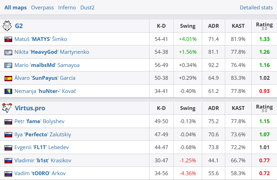This screenshot has height=180, width=277.
Task: Click the Spanish flag beside SunPayus
Action: (8, 78)
